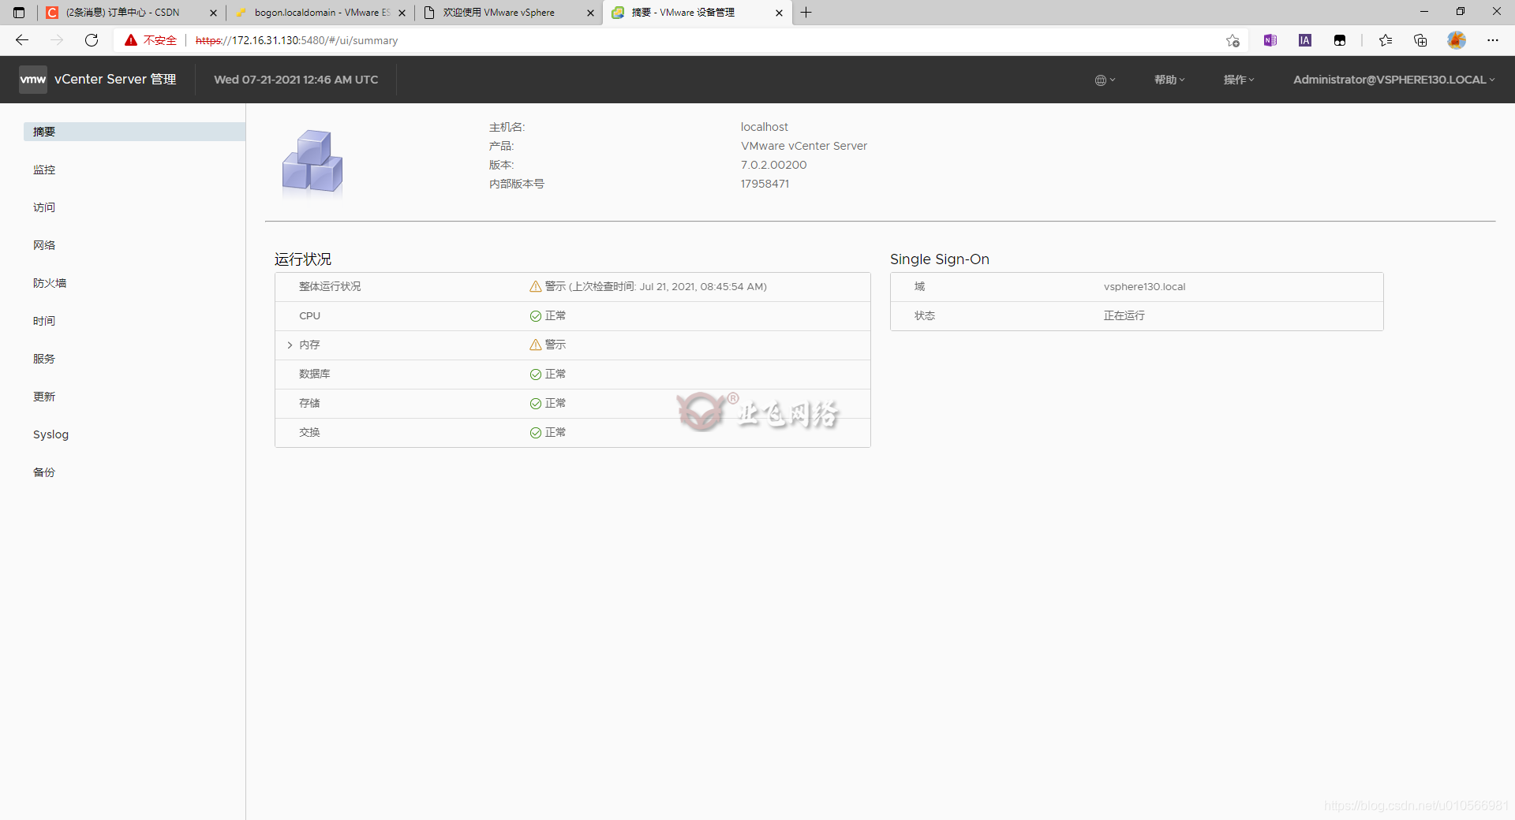Click the 数据库 normal status checkmark

pyautogui.click(x=536, y=374)
